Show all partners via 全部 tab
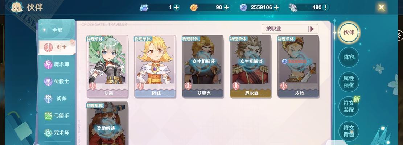403x145 pixels. (x=57, y=30)
